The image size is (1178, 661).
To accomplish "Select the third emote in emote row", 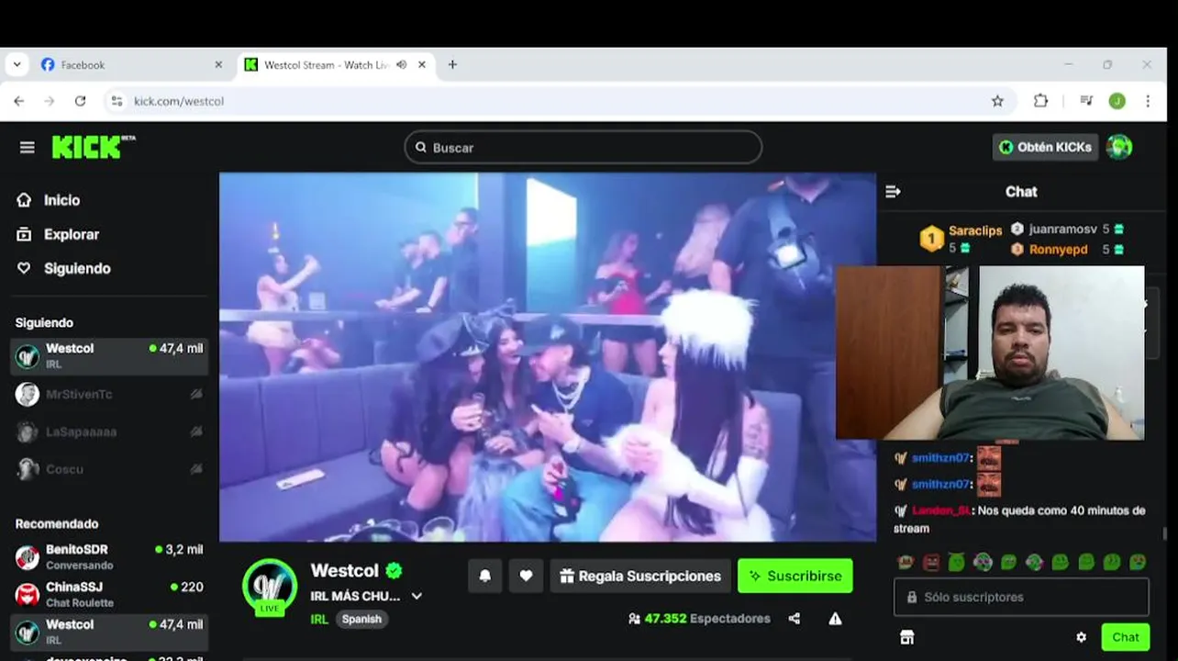I will 957,562.
